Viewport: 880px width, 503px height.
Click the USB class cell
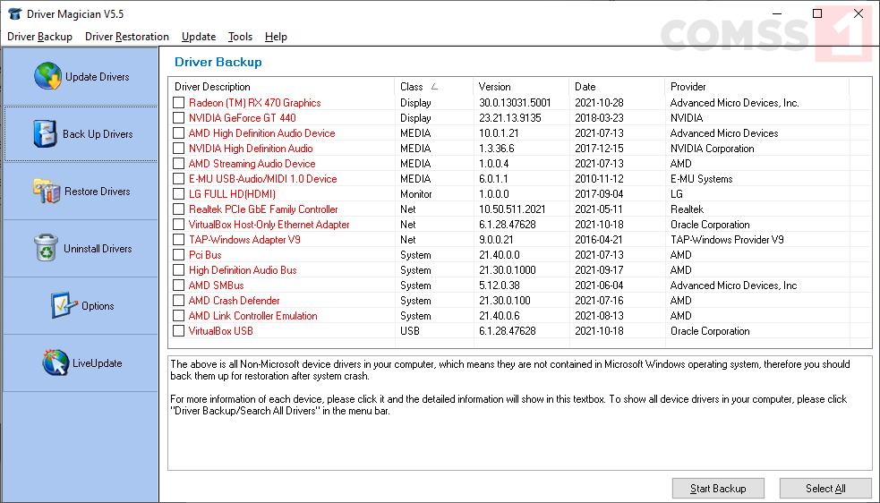click(x=410, y=330)
